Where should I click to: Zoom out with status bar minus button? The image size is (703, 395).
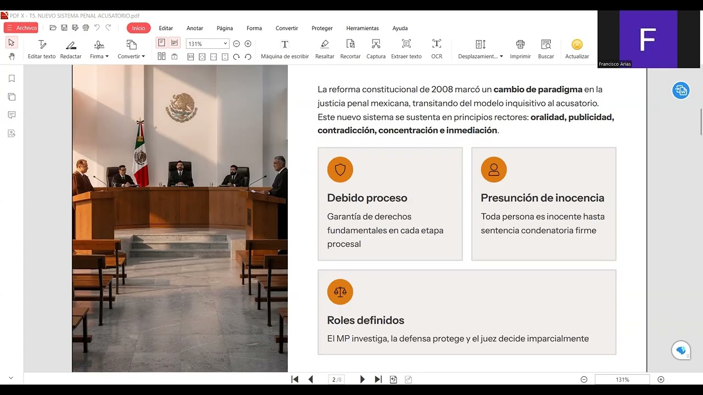pyautogui.click(x=584, y=379)
